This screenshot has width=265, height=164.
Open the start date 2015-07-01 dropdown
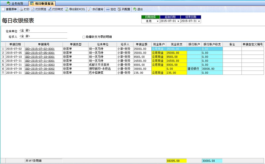pos(178,21)
